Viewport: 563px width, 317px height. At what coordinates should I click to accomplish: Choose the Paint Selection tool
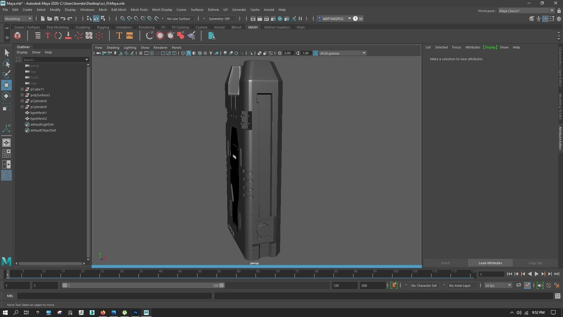(6, 74)
